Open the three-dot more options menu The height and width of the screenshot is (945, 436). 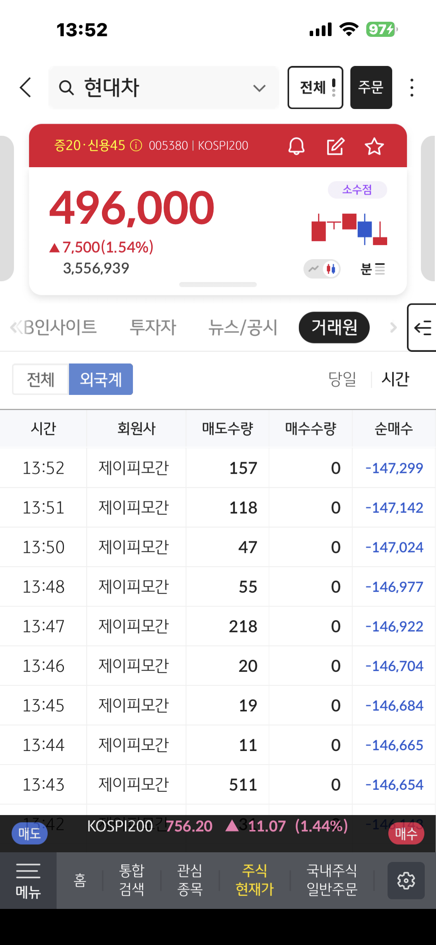point(412,88)
